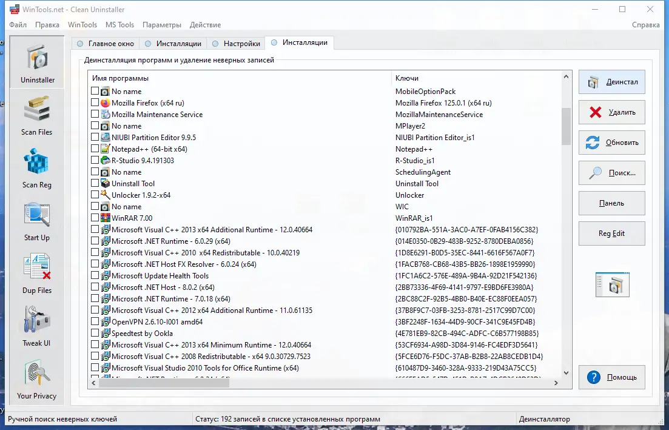Click the Speedtest by Ookla icon

tap(105, 333)
